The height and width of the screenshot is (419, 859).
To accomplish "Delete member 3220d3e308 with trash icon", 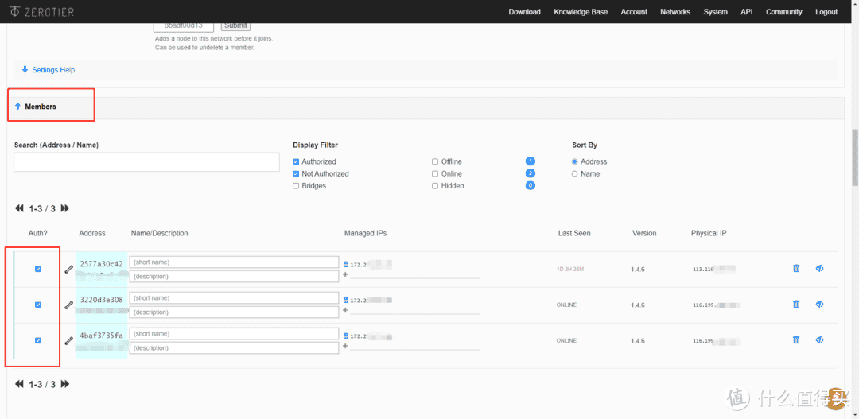I will coord(796,305).
